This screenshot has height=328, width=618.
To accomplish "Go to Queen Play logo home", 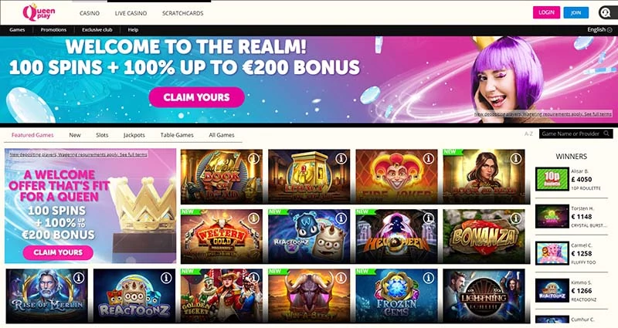I will click(x=39, y=12).
